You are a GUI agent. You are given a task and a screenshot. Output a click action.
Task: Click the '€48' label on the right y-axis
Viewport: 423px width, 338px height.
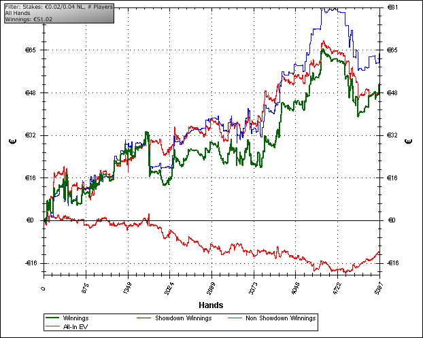[392, 92]
